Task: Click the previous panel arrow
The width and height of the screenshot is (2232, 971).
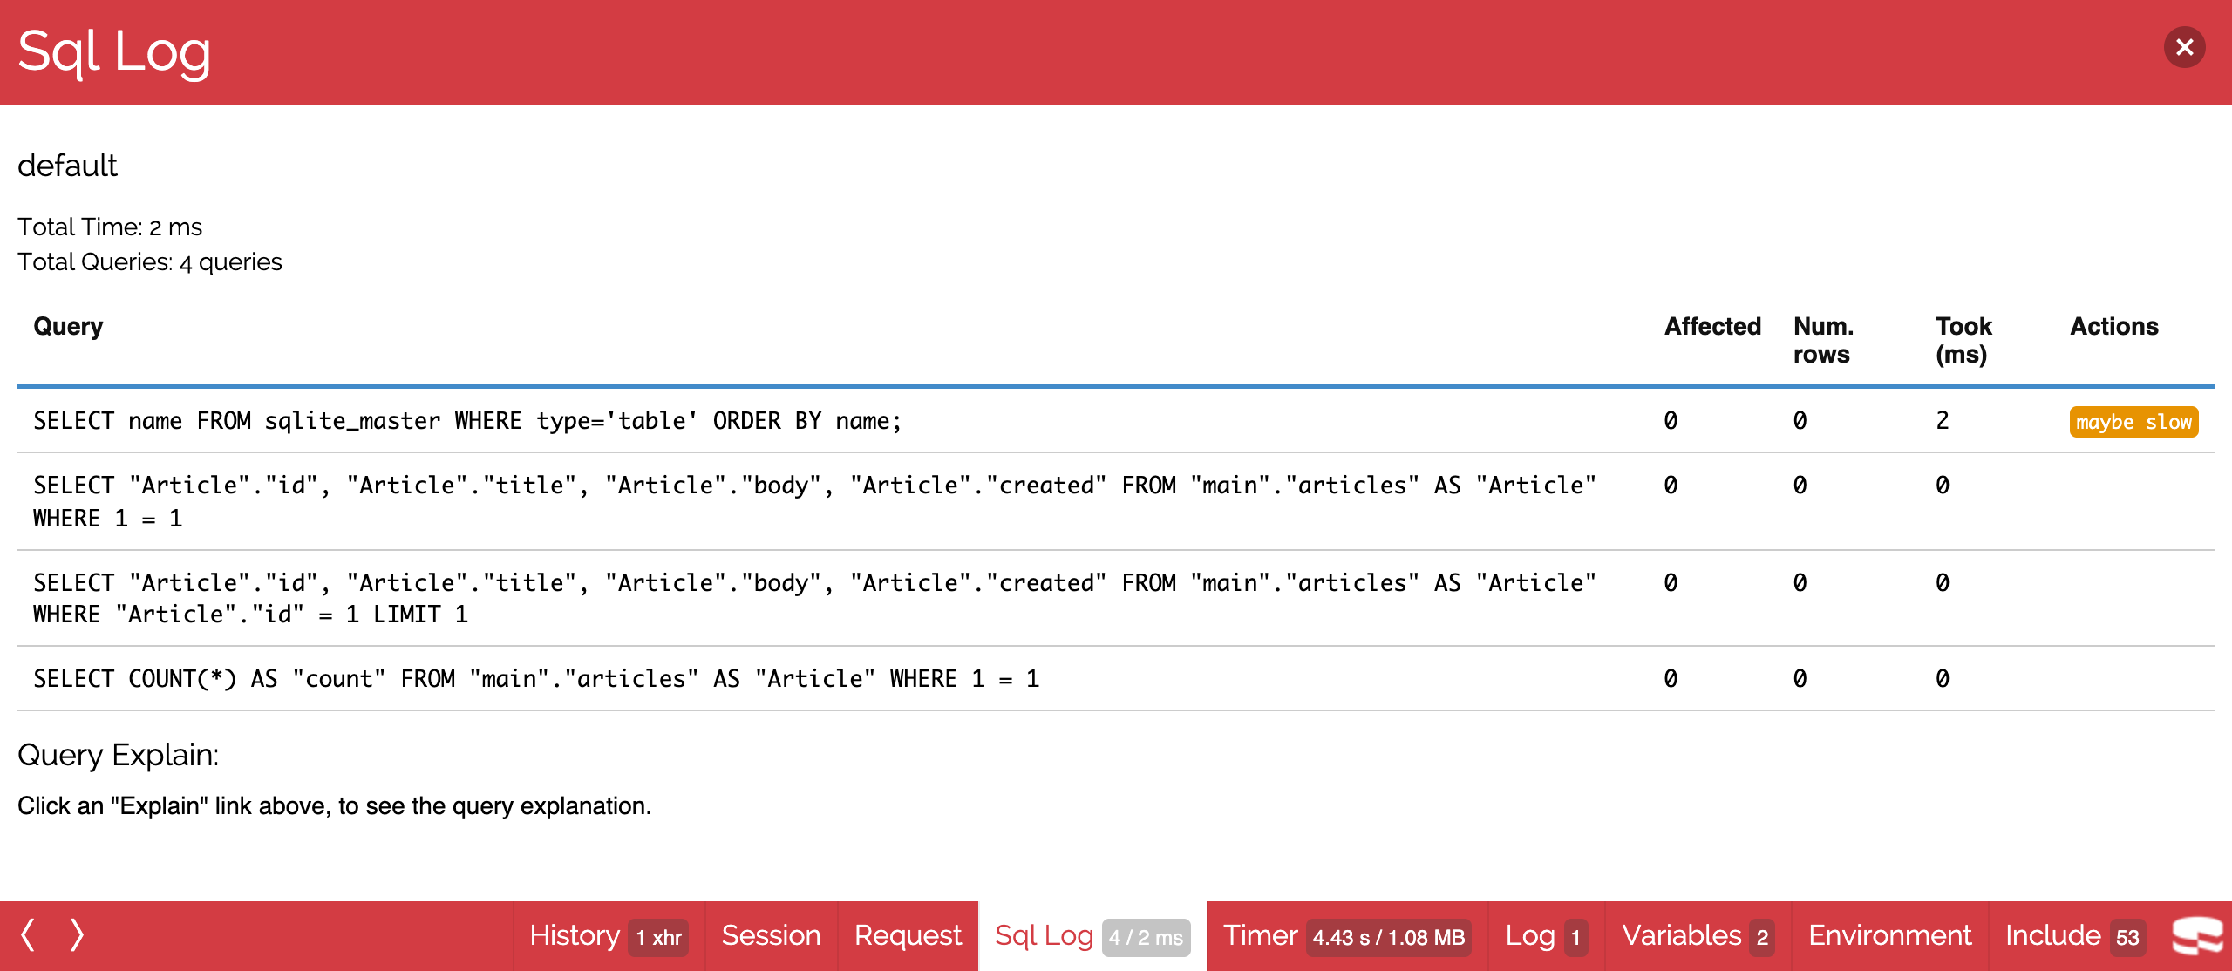Action: click(28, 934)
